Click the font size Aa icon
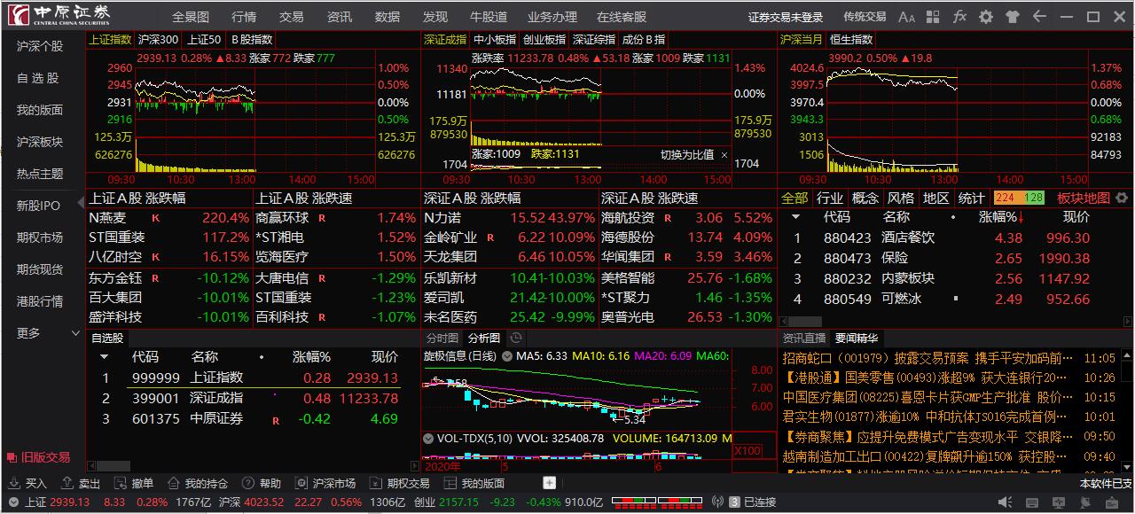This screenshot has height=514, width=1135. pyautogui.click(x=906, y=17)
